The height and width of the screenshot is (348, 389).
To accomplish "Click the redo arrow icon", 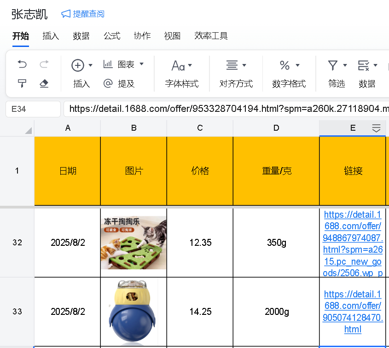I will point(44,65).
